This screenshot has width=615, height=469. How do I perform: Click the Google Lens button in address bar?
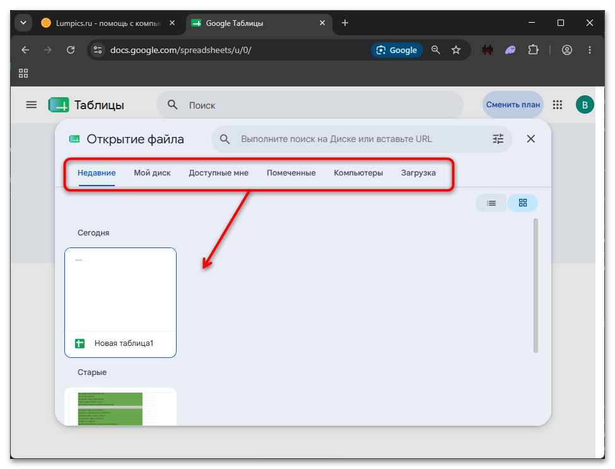397,50
